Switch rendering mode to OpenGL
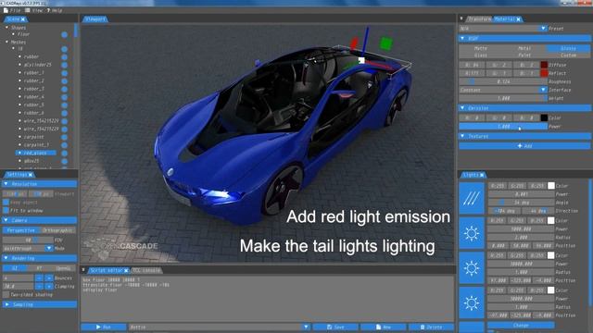Screen dimensions: 593x333 [x=63, y=268]
